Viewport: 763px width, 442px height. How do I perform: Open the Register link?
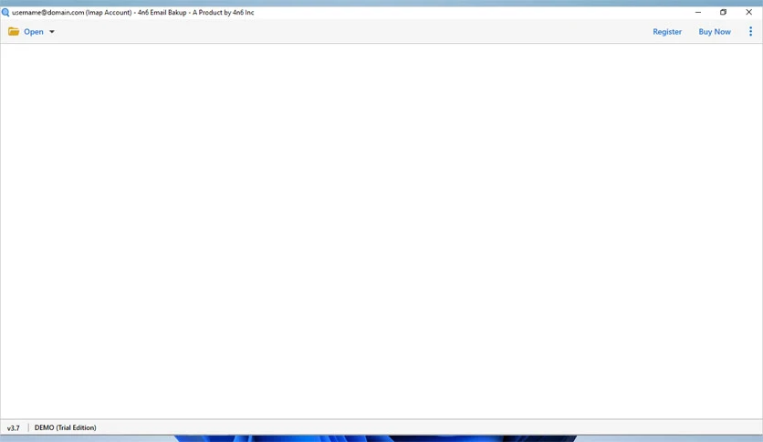click(667, 32)
